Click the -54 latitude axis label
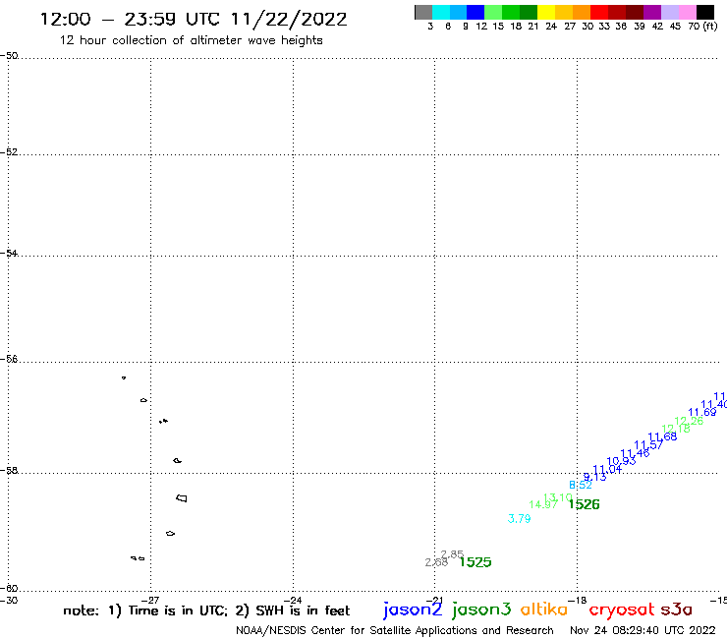The width and height of the screenshot is (727, 639). (x=9, y=254)
